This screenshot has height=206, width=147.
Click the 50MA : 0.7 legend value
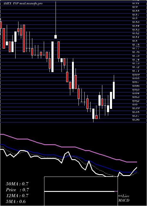(x=17, y=184)
